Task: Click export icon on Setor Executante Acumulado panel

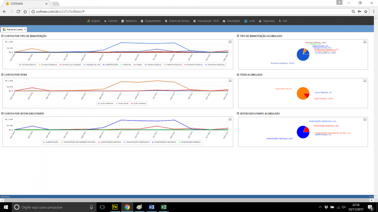Action: click(364, 119)
